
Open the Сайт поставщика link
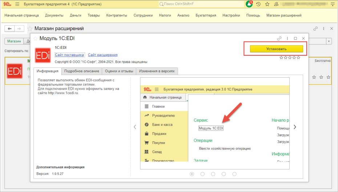[x=69, y=55]
